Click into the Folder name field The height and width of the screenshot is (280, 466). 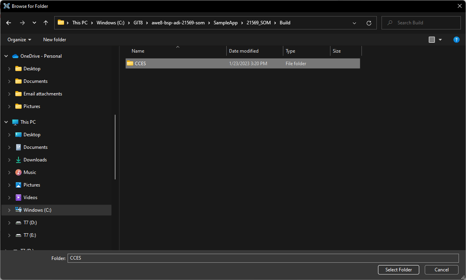click(x=262, y=258)
